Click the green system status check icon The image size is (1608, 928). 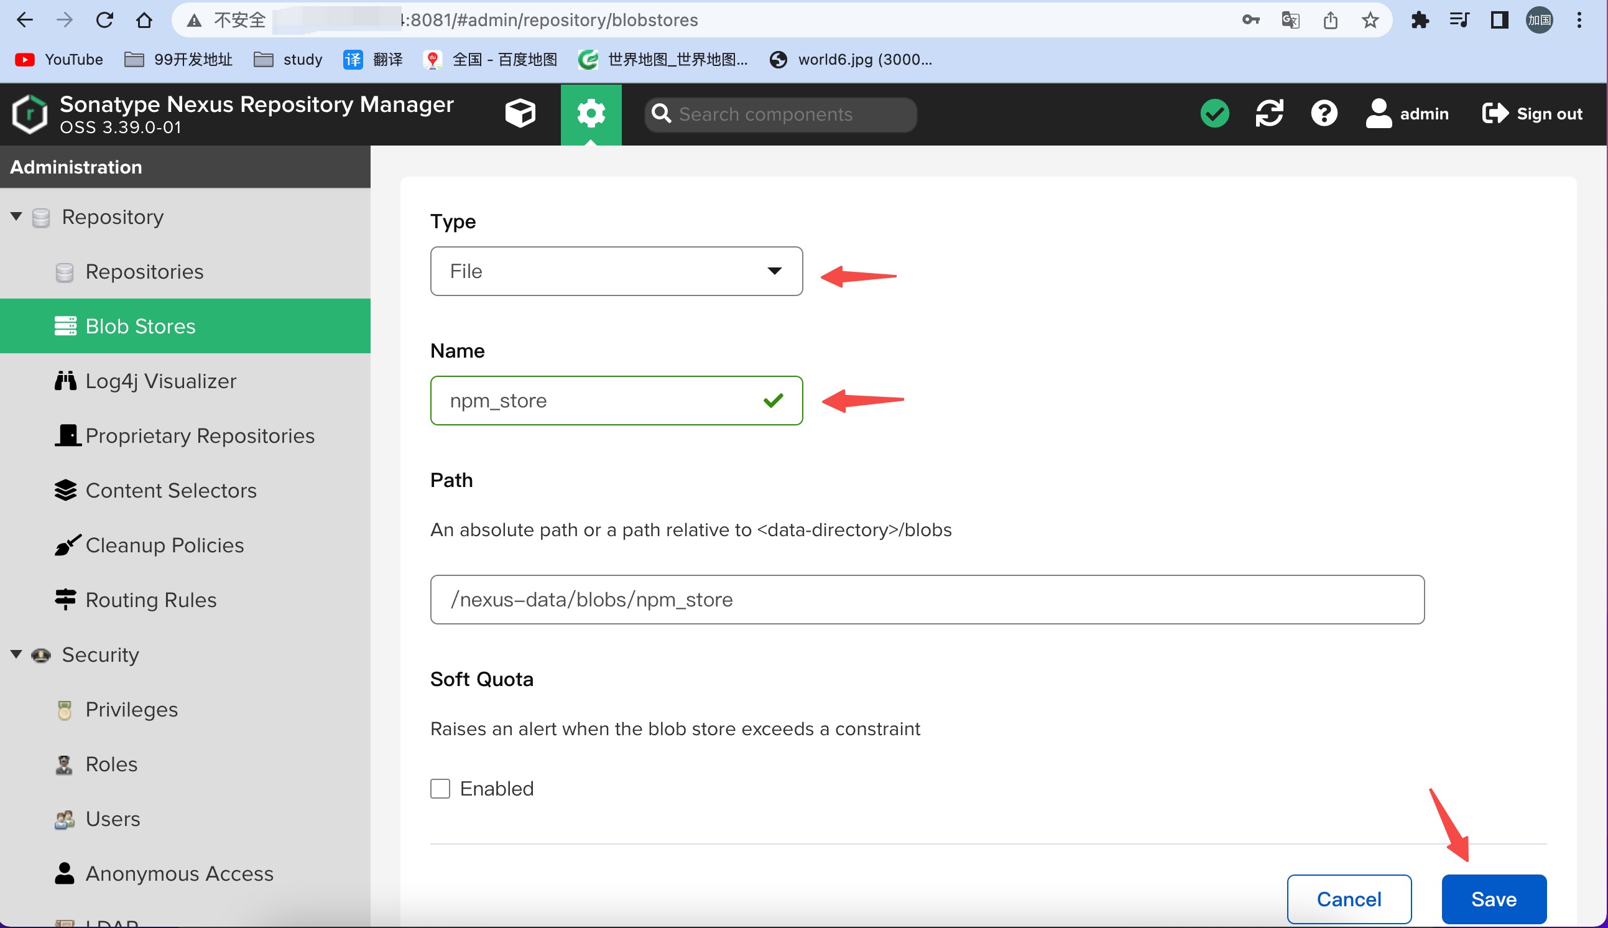(1214, 113)
